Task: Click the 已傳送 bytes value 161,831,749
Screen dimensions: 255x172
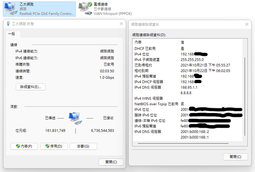Action: pos(55,131)
